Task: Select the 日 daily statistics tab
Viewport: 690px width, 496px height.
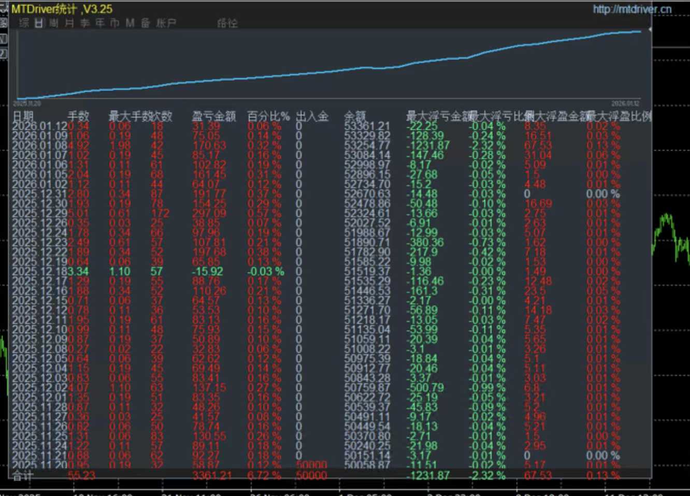Action: (39, 23)
